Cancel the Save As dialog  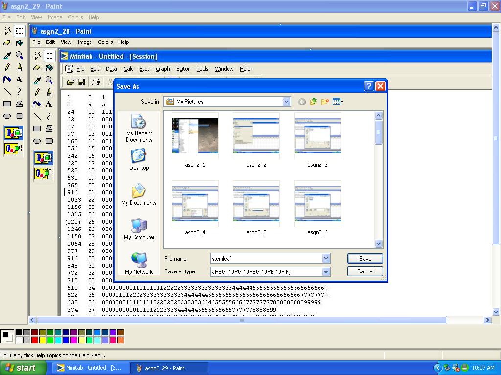365,271
